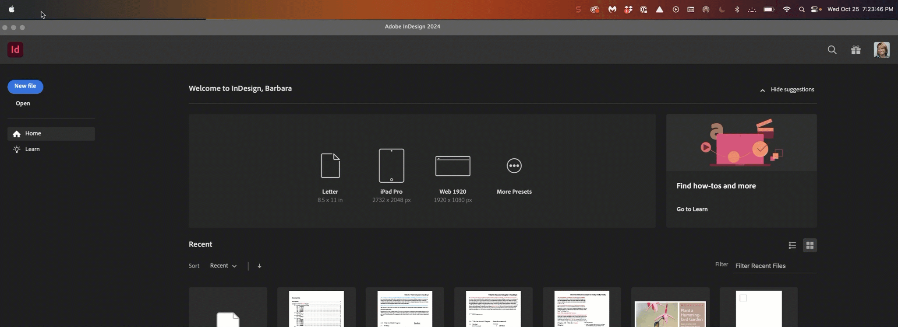Open search with the magnifier icon in InDesign header
This screenshot has width=898, height=327.
(x=832, y=50)
